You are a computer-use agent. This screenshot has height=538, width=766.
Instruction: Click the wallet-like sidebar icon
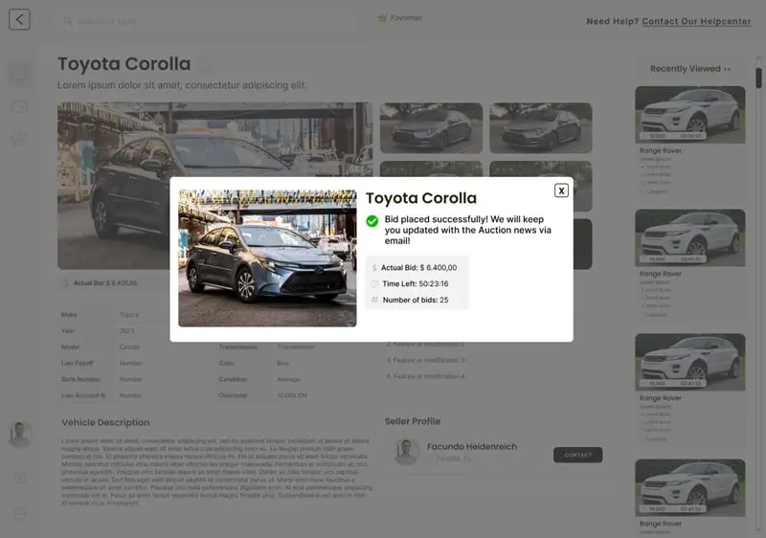19,106
